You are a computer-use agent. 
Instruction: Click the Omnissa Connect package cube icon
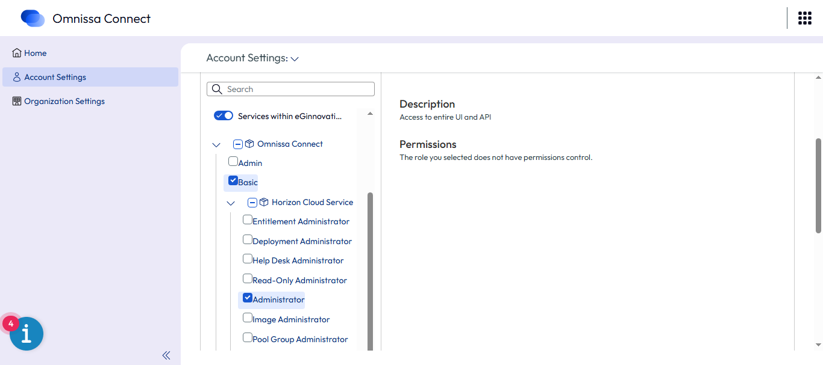tap(249, 144)
